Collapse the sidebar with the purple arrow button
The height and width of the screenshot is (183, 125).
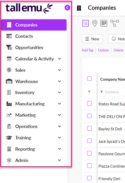point(67,8)
